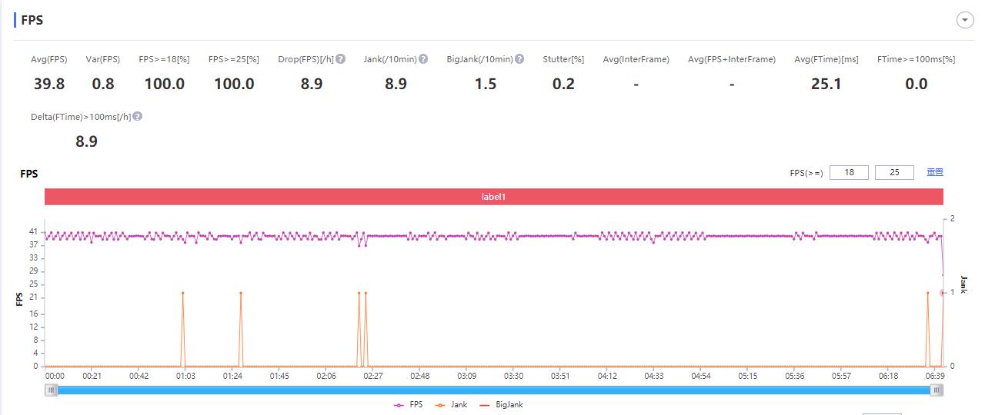Click the blue time range scrollbar track
Image resolution: width=985 pixels, height=415 pixels.
[493, 390]
